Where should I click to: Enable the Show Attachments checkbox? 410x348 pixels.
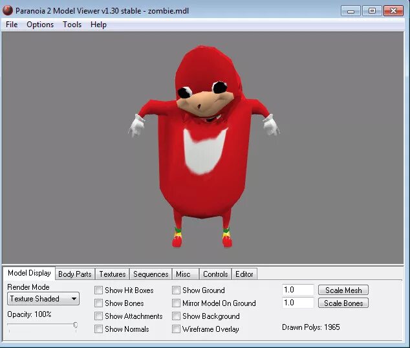tap(98, 316)
